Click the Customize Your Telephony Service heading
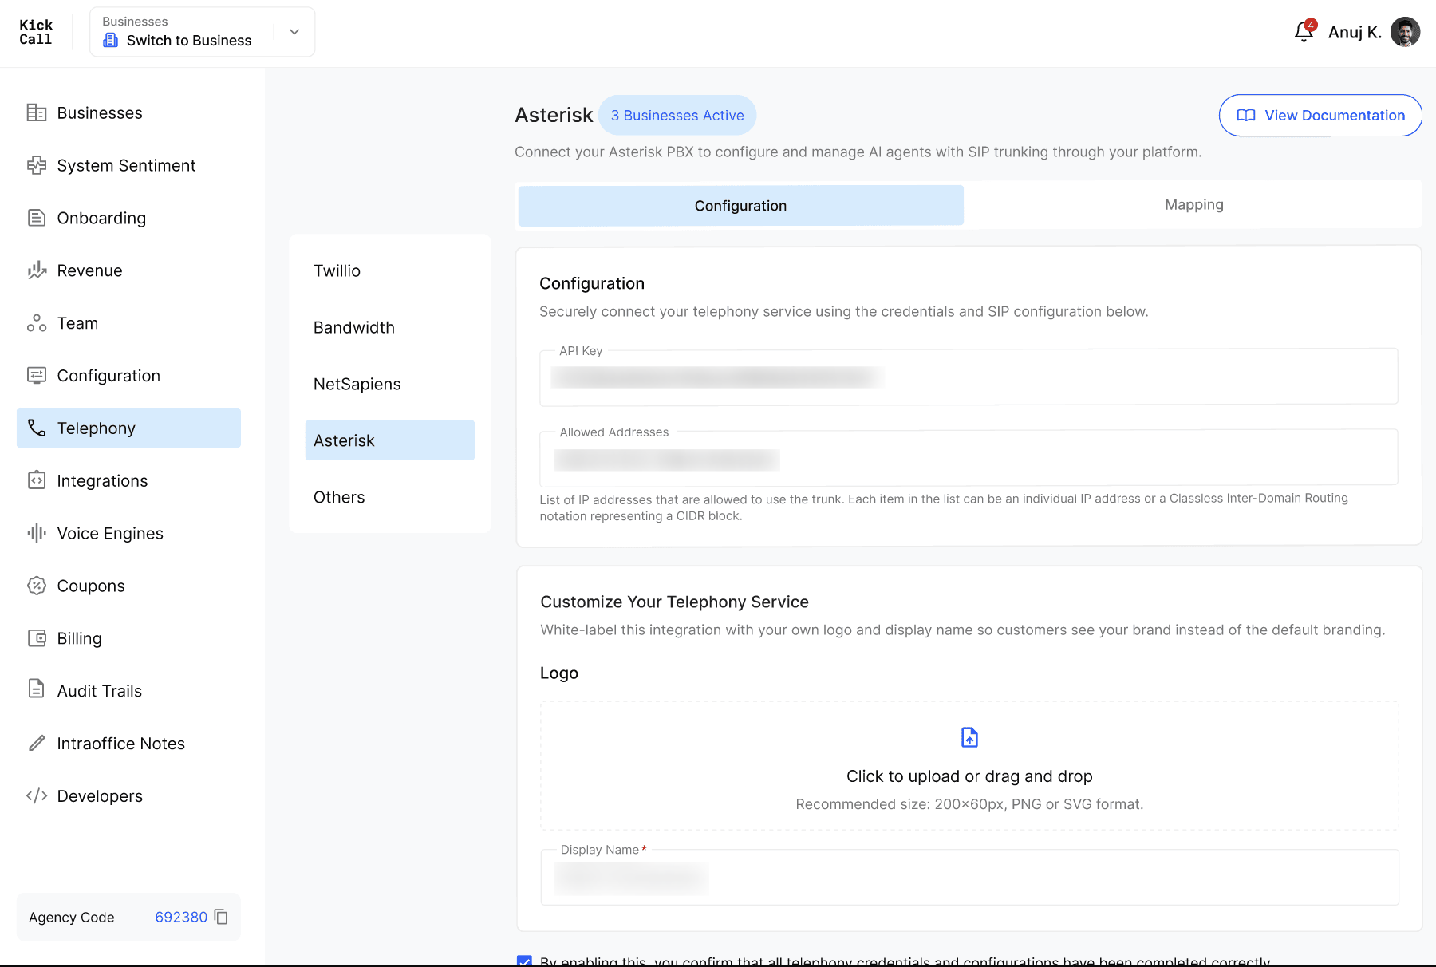Screen dimensions: 1436x967 pyautogui.click(x=674, y=602)
